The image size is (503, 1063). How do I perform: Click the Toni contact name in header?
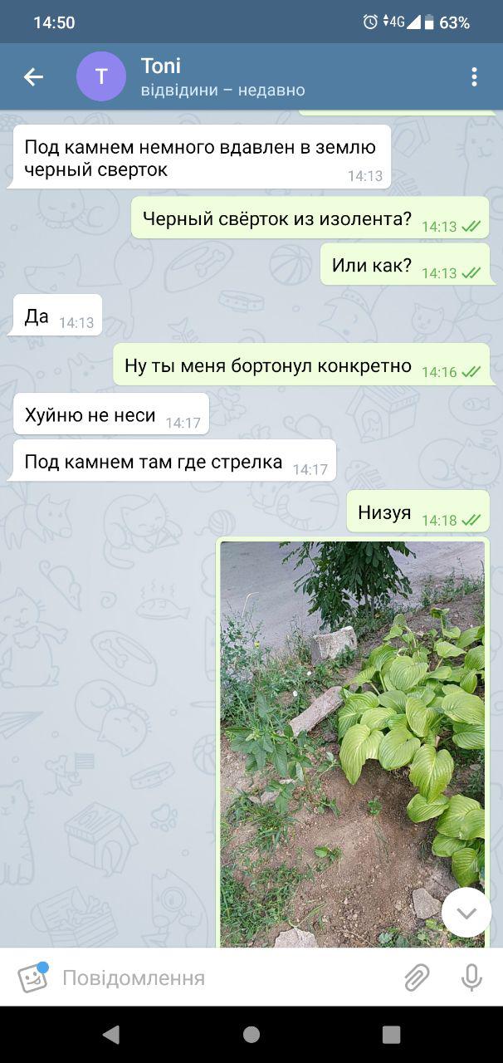click(x=161, y=66)
